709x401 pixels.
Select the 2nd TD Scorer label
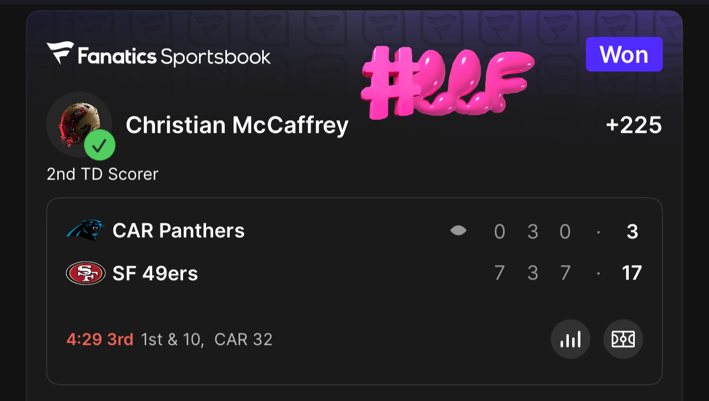tap(102, 174)
